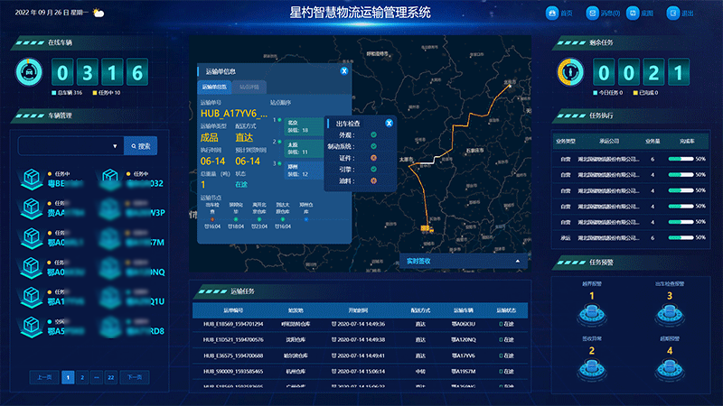Image resolution: width=723 pixels, height=406 pixels.
Task: Click green check status beside 外观
Action: (373, 134)
